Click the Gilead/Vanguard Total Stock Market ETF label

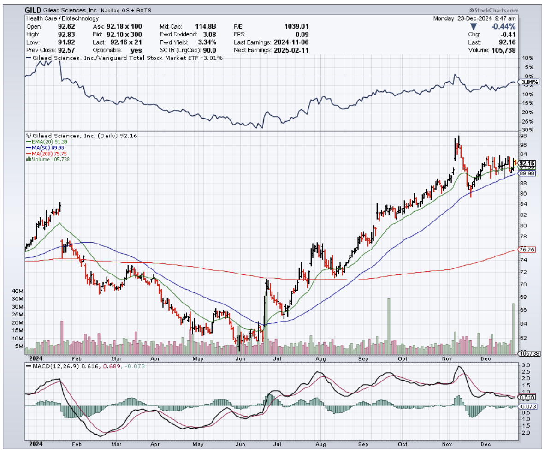(124, 58)
